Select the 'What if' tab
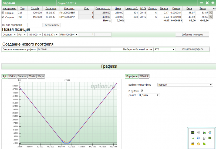Screen dimensions: 216x149 (144, 76)
